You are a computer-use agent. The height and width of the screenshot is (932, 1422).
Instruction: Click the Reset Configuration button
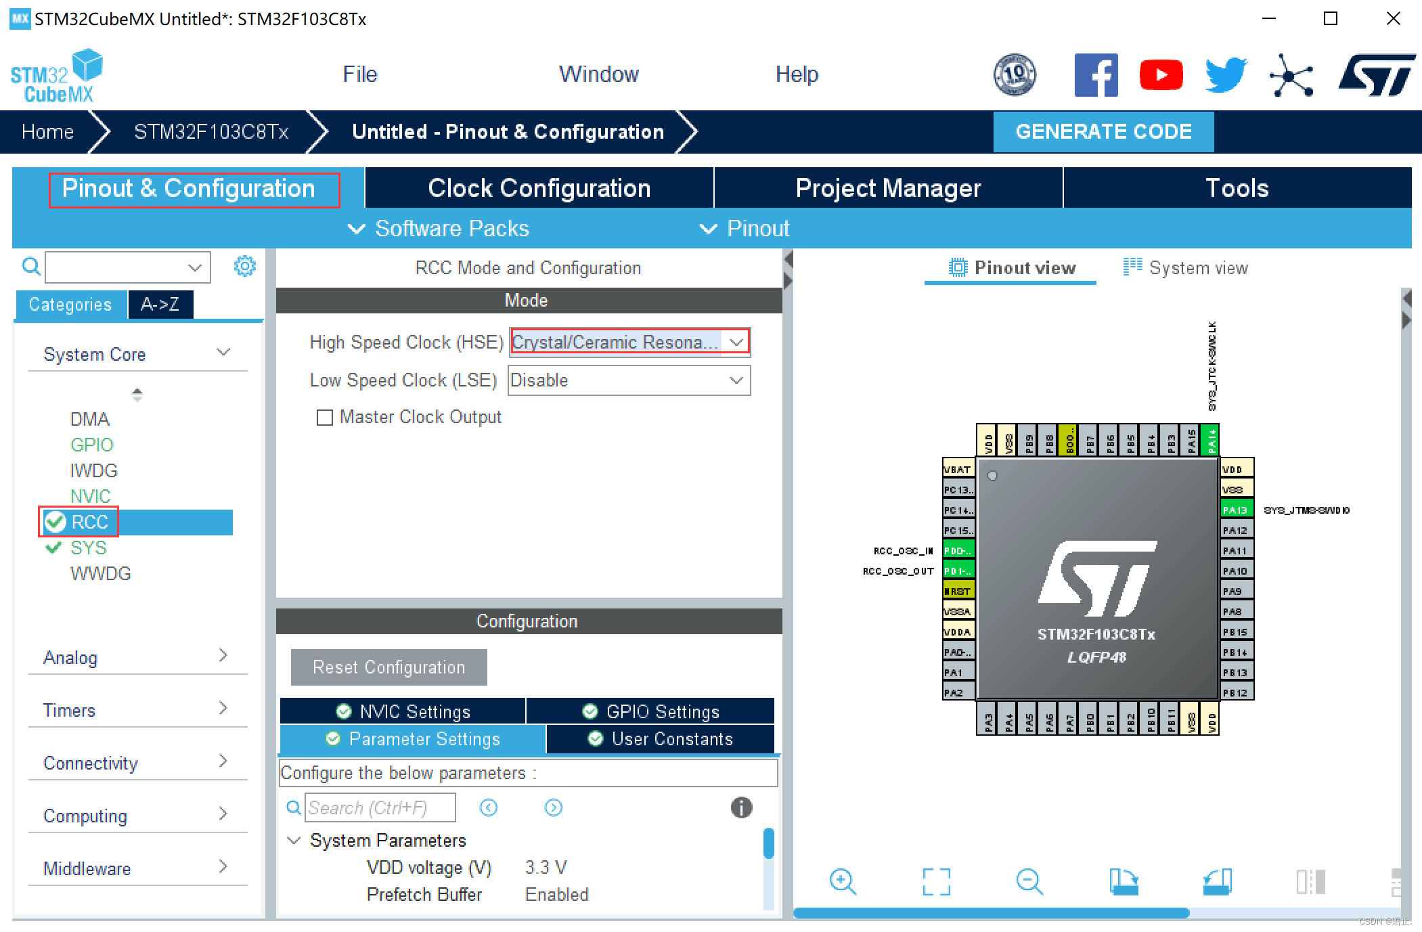coord(388,667)
